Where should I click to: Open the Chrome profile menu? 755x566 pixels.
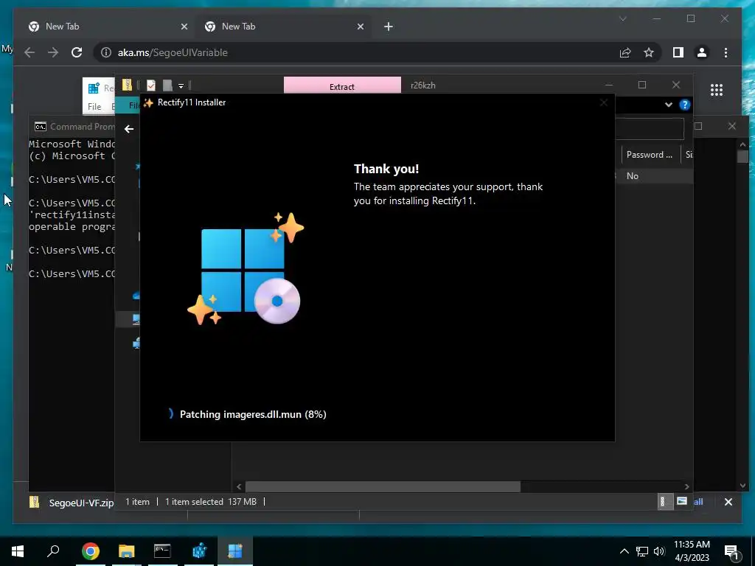click(702, 52)
